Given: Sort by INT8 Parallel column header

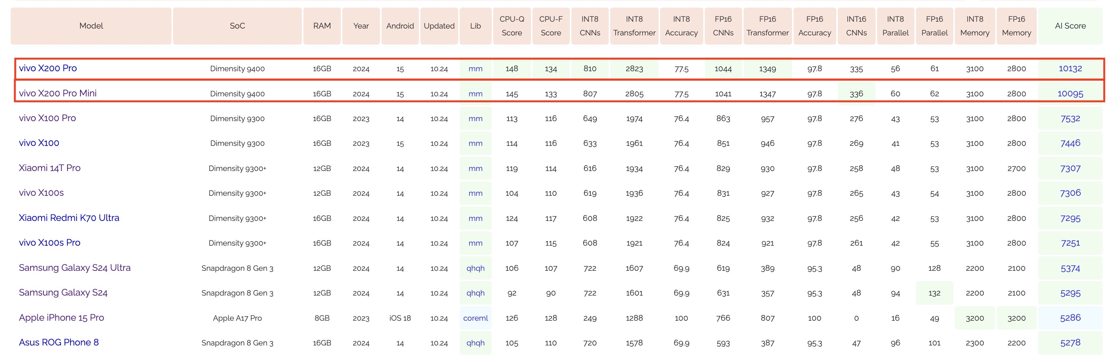Looking at the screenshot, I should (x=895, y=26).
